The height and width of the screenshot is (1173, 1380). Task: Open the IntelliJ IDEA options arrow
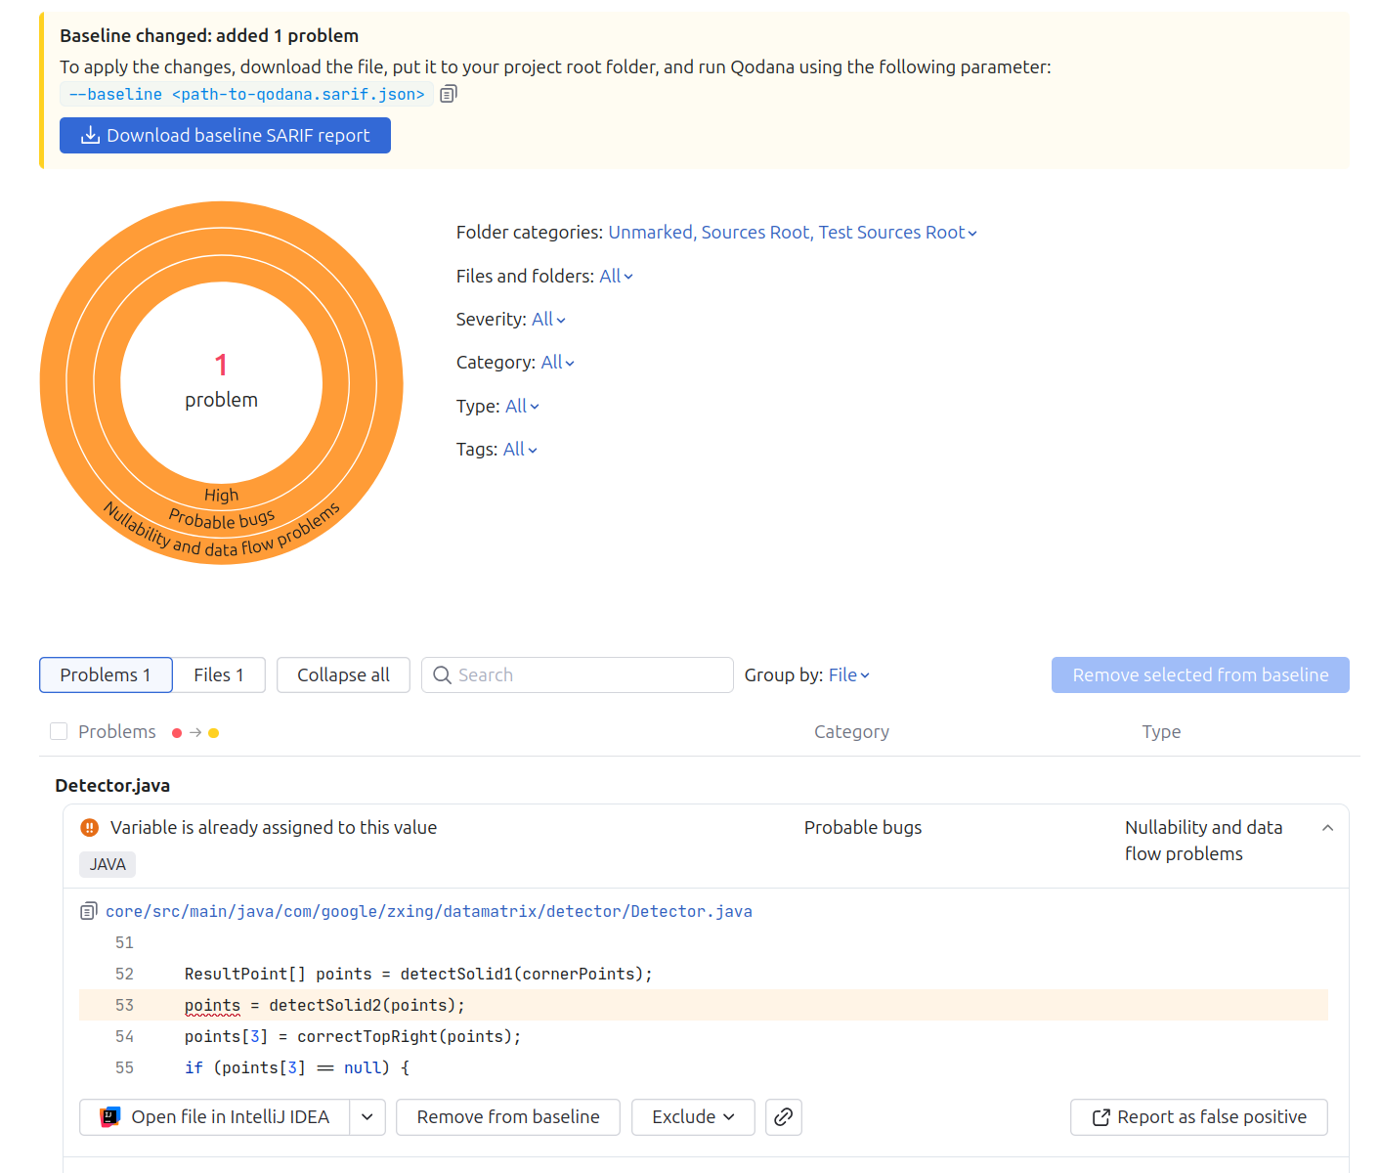pyautogui.click(x=367, y=1117)
